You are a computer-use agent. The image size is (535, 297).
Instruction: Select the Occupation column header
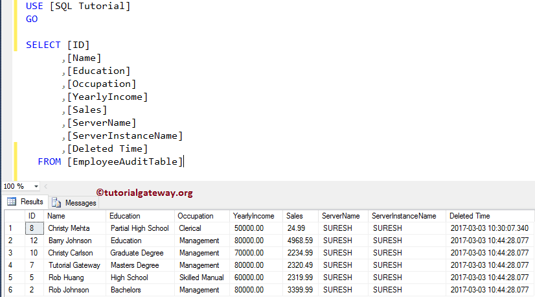pos(202,216)
